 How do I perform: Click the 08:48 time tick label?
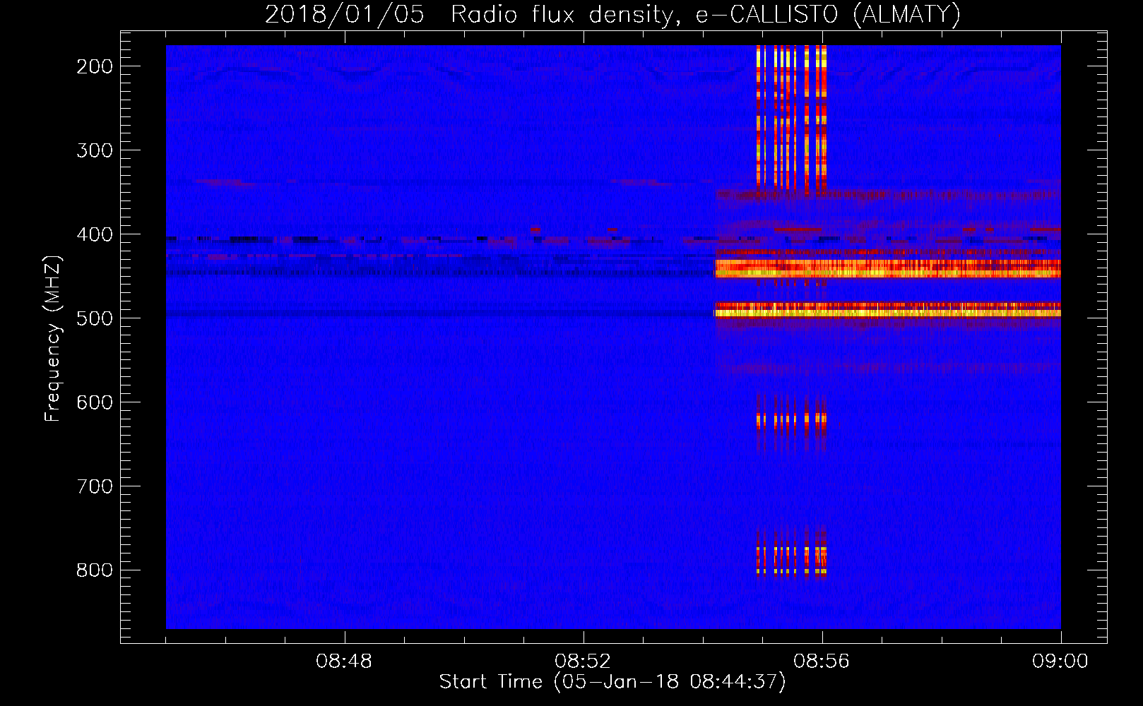[x=344, y=662]
